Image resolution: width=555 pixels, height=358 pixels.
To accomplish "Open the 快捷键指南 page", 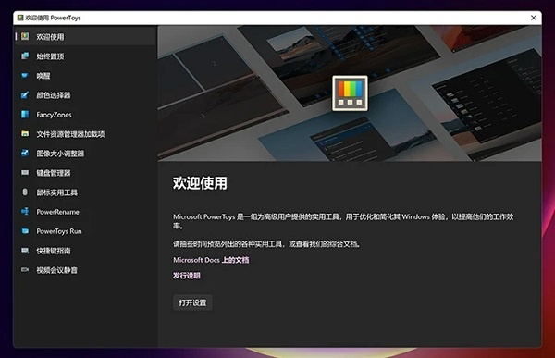I will point(85,251).
